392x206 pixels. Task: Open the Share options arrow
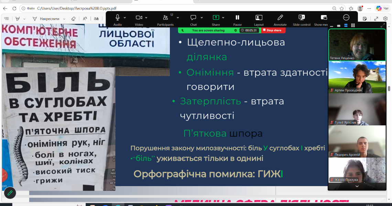tap(223, 18)
